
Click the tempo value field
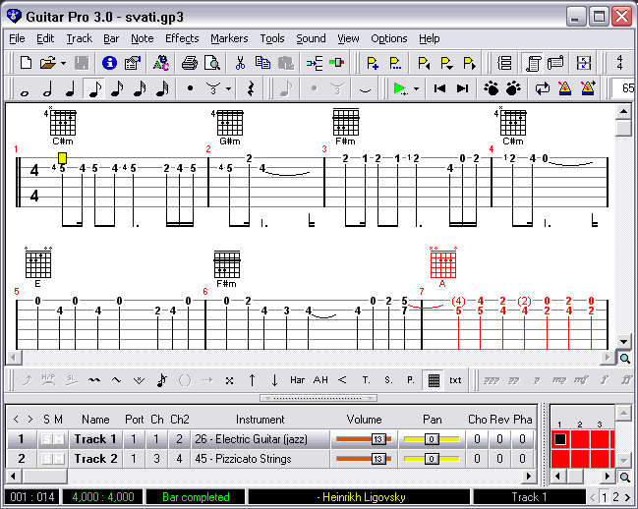[x=624, y=88]
